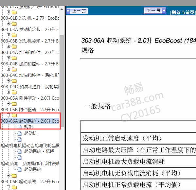This screenshot has height=190, width=196.
Task: Expand the 303-05A 附件驱动 folder node
Action: pos(8,104)
